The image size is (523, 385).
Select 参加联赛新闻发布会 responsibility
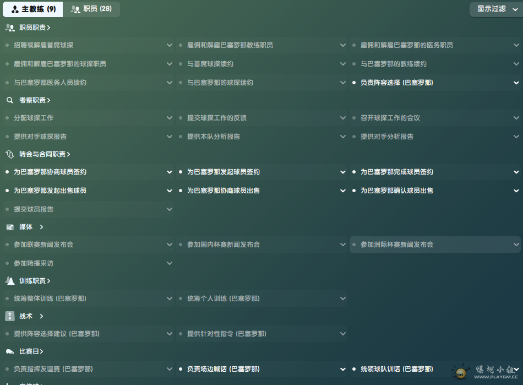[89, 245]
